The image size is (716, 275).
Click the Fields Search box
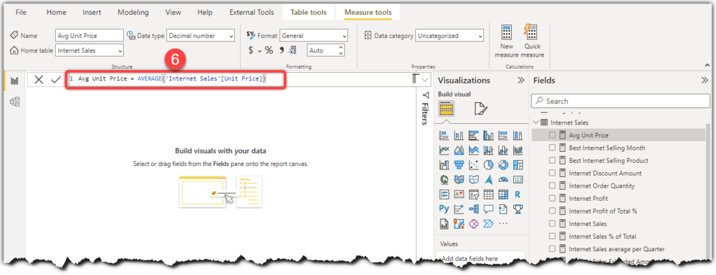tap(621, 101)
